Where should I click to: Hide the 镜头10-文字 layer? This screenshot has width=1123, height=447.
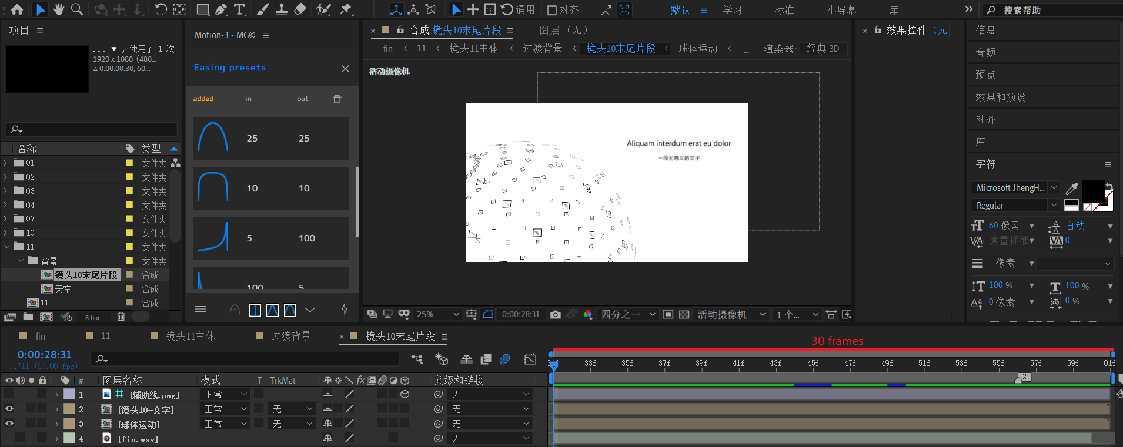(x=9, y=409)
